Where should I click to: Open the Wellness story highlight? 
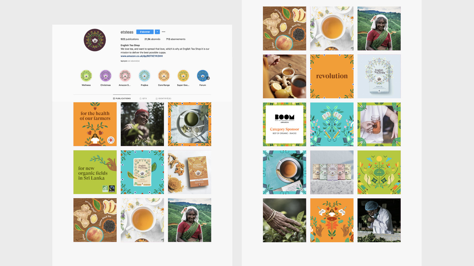(86, 76)
